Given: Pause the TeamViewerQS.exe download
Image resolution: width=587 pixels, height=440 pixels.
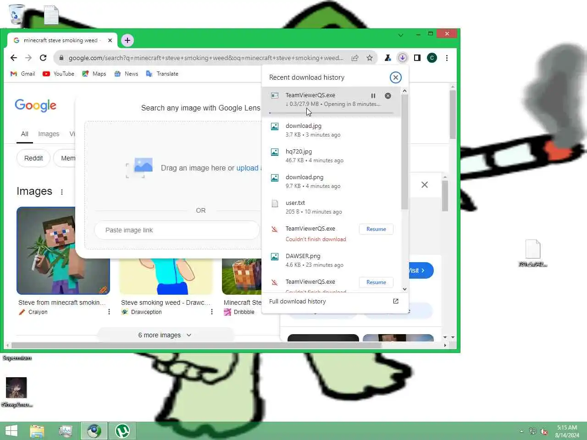Looking at the screenshot, I should tap(373, 96).
